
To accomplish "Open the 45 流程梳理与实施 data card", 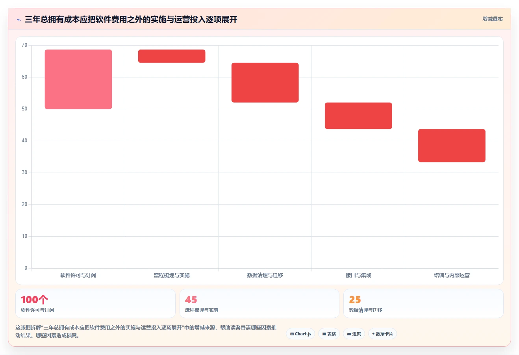I will click(x=259, y=303).
